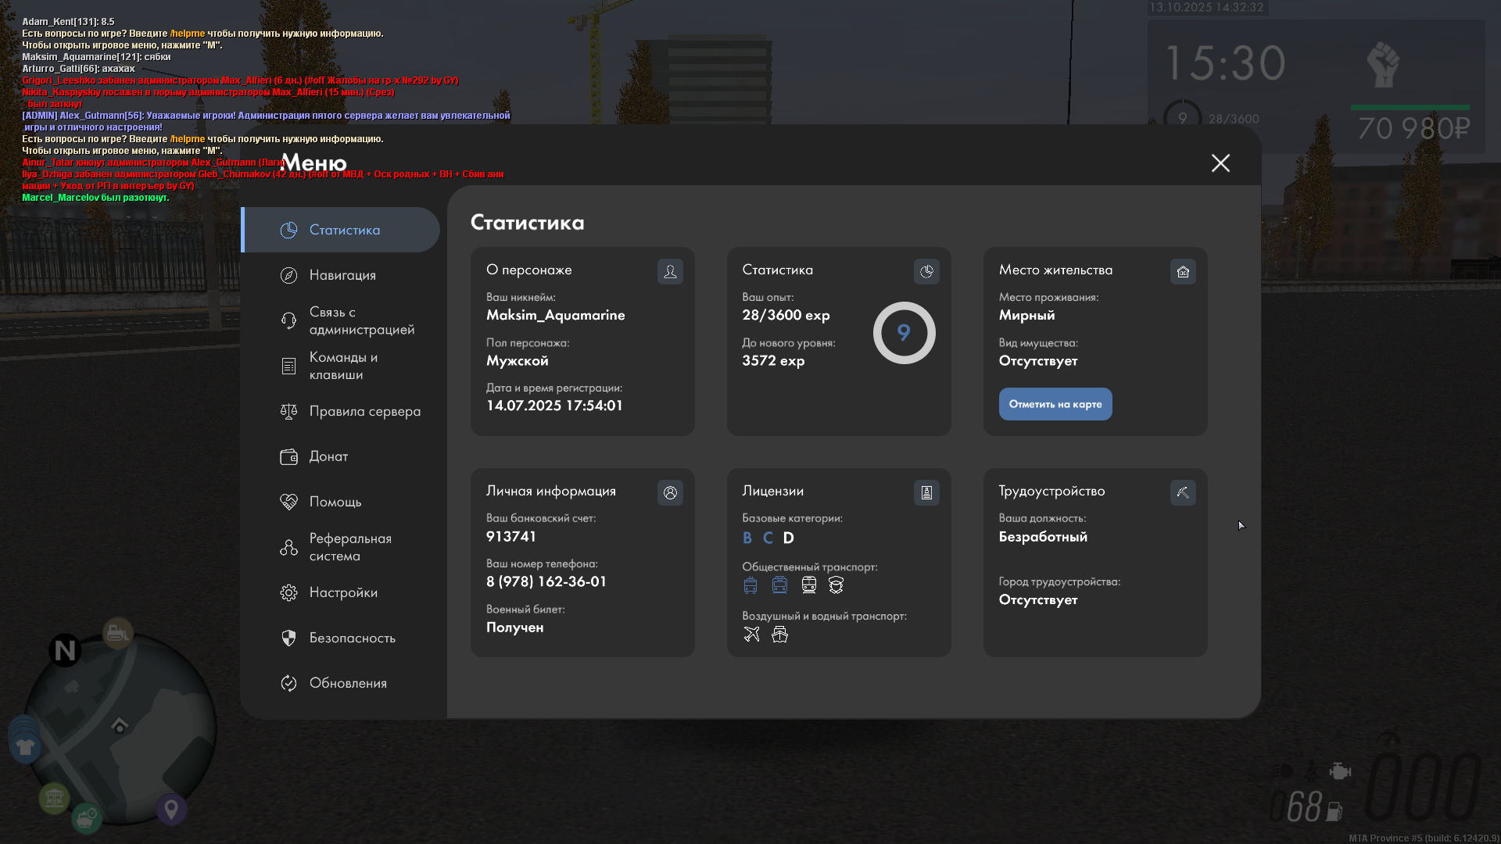Click the document icon in Лицензии card
The height and width of the screenshot is (844, 1501).
point(926,492)
